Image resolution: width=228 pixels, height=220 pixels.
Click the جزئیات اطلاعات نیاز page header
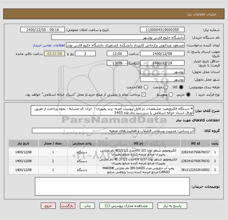[202, 14]
